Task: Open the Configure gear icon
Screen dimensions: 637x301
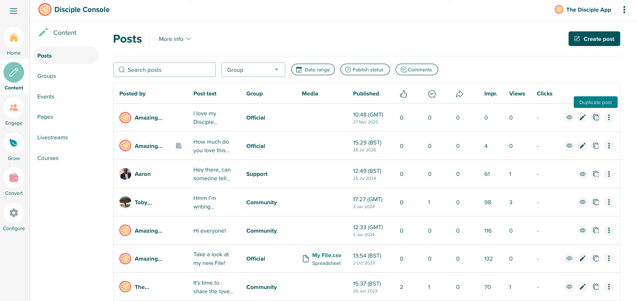Action: (x=14, y=213)
